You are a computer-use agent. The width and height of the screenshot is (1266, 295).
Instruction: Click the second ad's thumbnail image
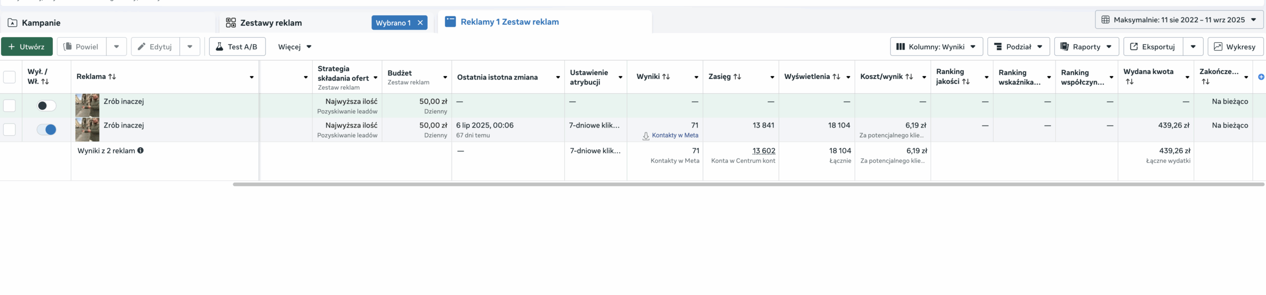point(87,129)
